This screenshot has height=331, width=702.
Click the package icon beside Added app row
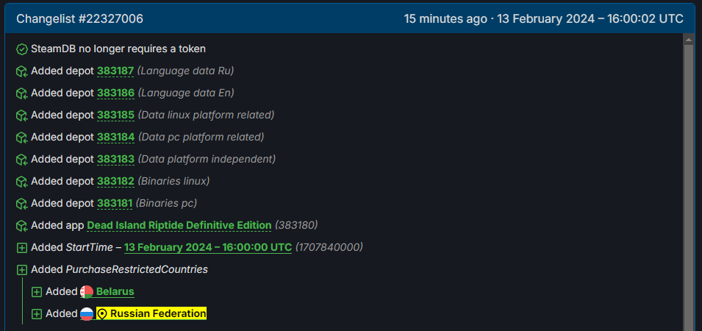pyautogui.click(x=22, y=226)
